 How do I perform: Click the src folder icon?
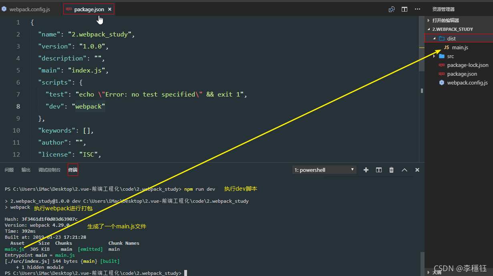point(442,56)
